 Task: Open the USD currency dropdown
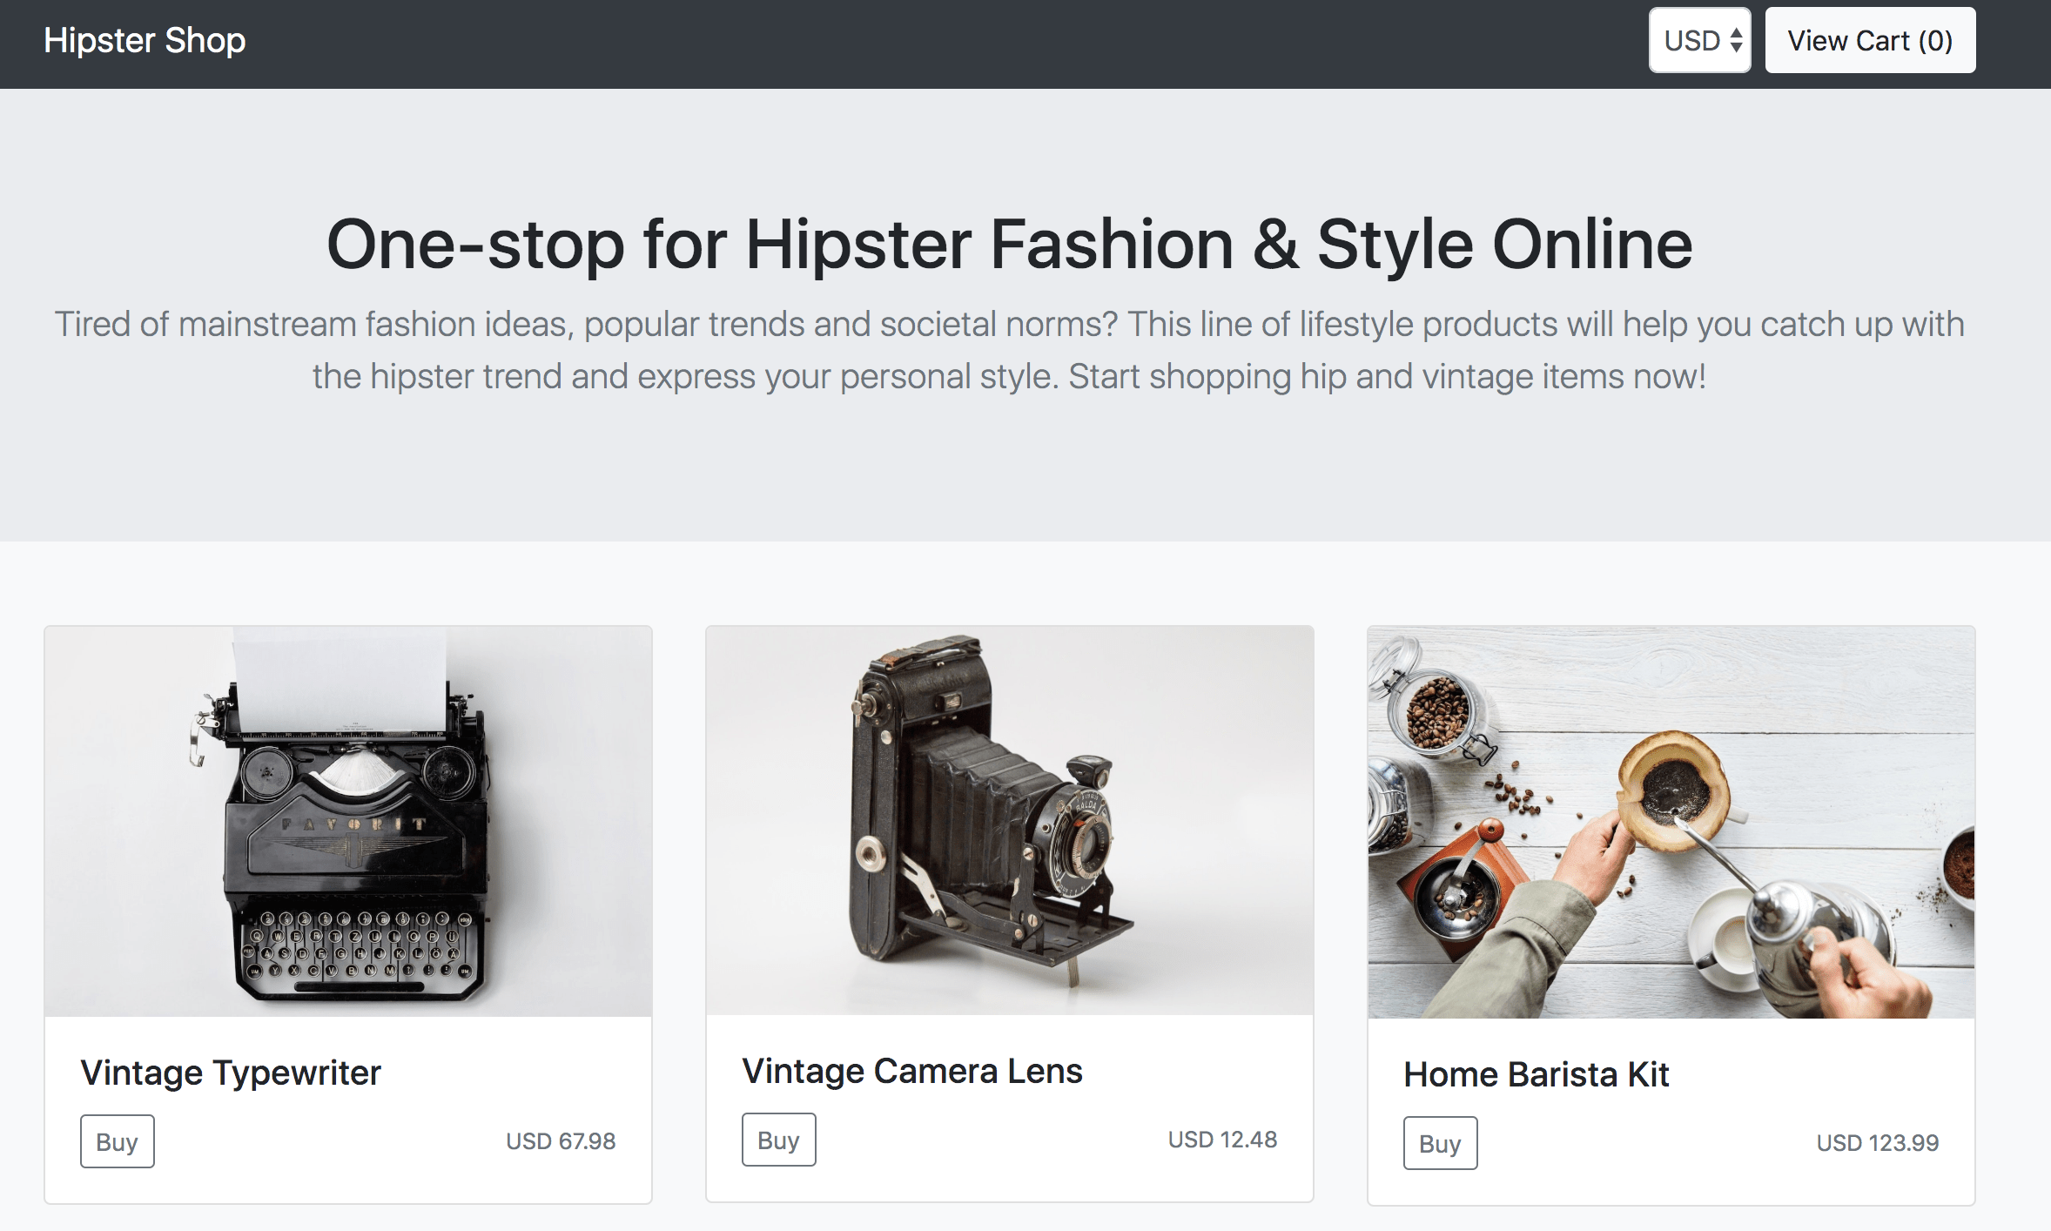[x=1699, y=40]
